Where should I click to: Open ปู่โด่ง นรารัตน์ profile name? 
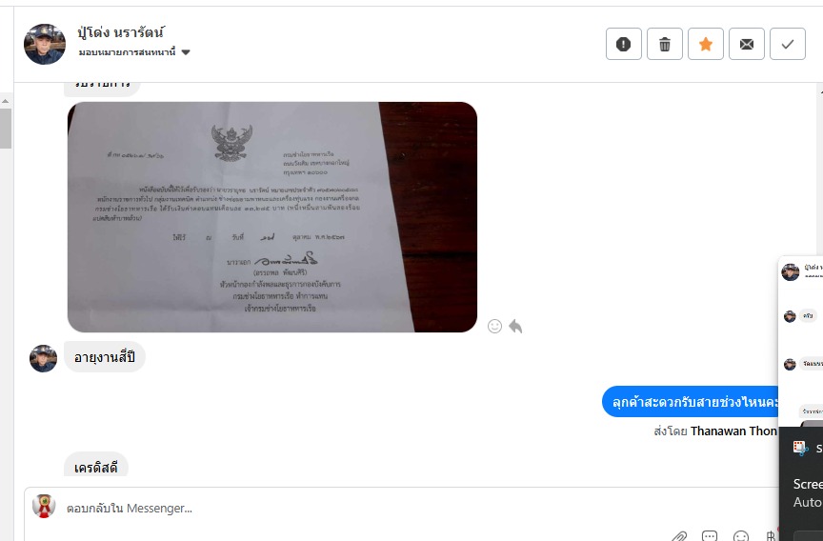pos(121,32)
